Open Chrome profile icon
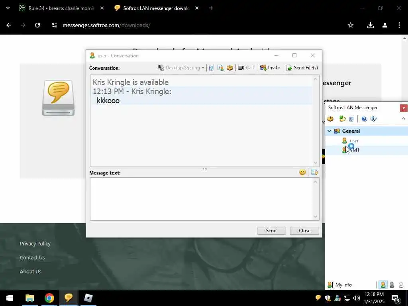 coord(385,25)
